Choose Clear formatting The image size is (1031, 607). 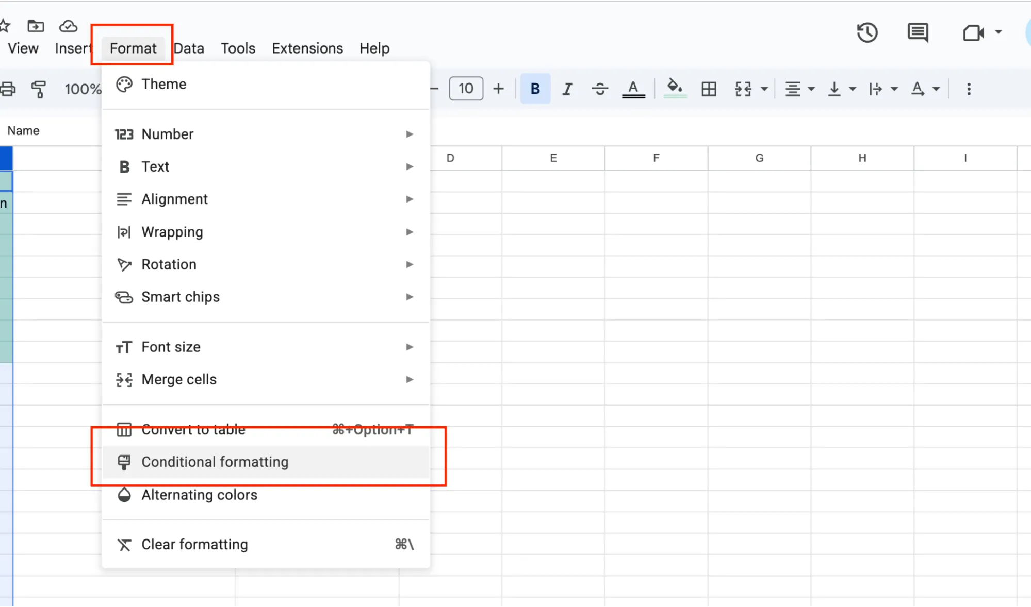[194, 544]
